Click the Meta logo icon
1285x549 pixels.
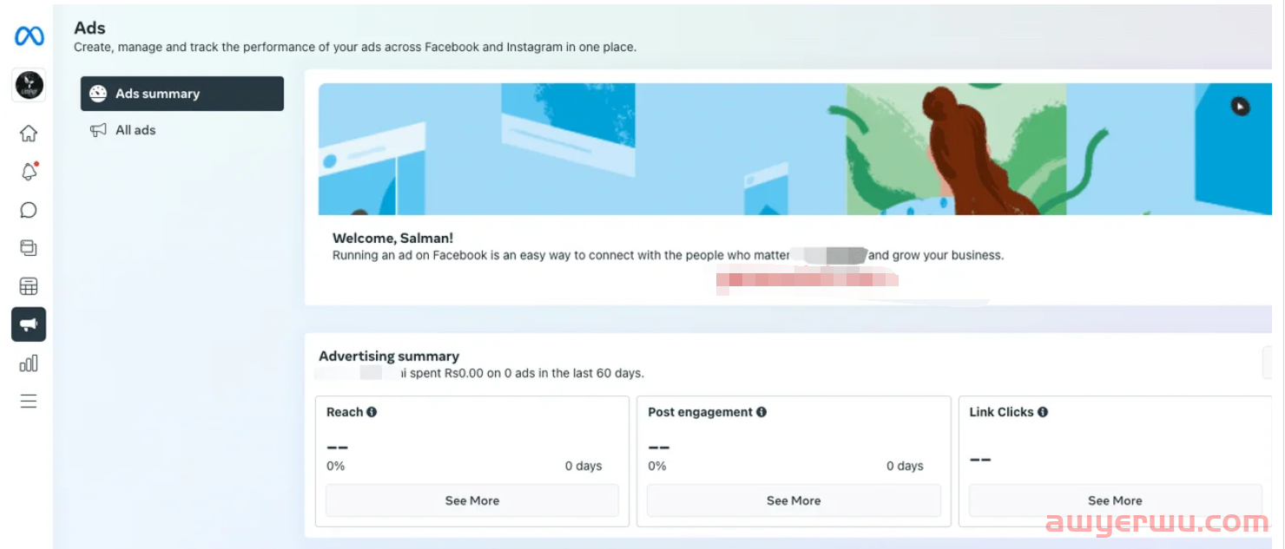coord(29,36)
